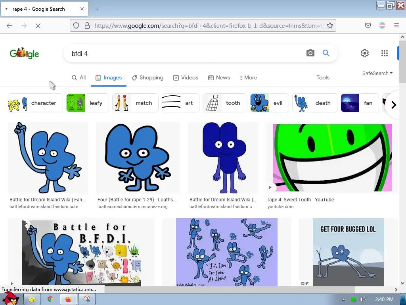
Task: Filter images by the leafy chip
Action: point(88,103)
